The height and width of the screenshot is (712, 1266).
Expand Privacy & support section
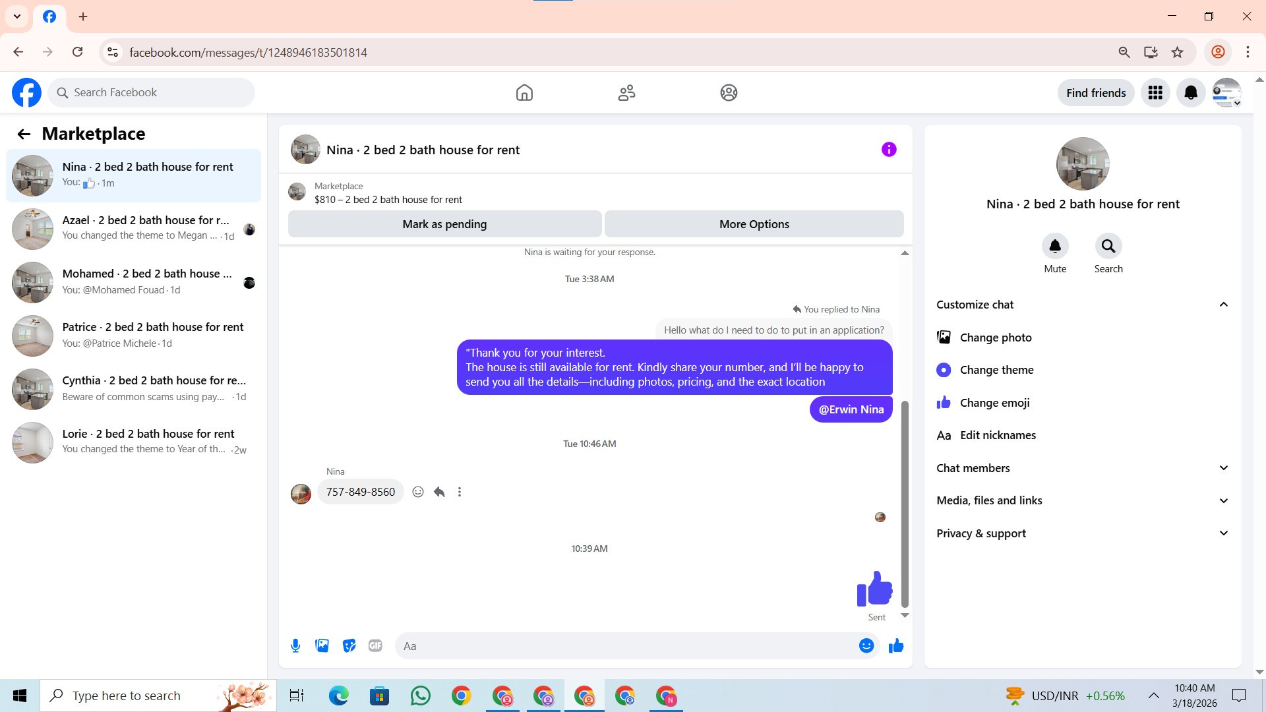(1223, 533)
